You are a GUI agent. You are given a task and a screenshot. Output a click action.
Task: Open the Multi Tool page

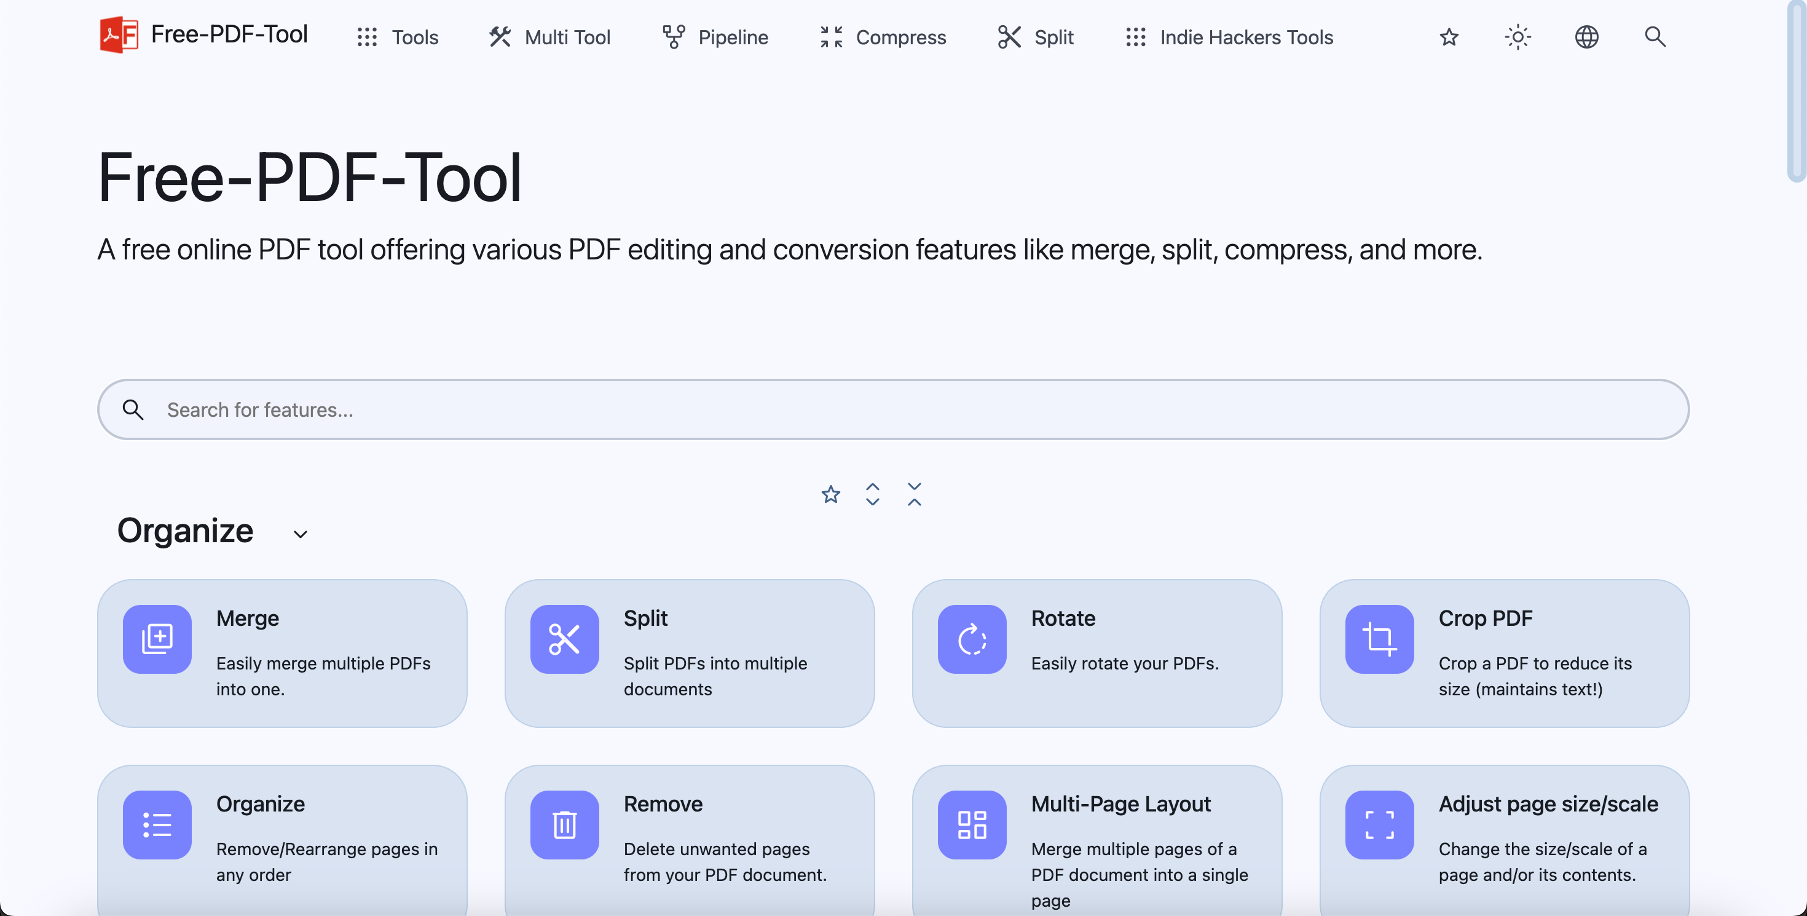549,36
